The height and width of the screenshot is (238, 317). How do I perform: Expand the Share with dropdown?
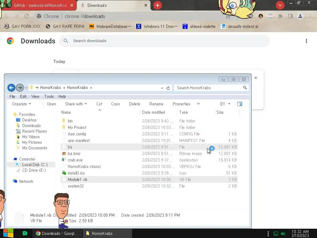pyautogui.click(x=76, y=104)
